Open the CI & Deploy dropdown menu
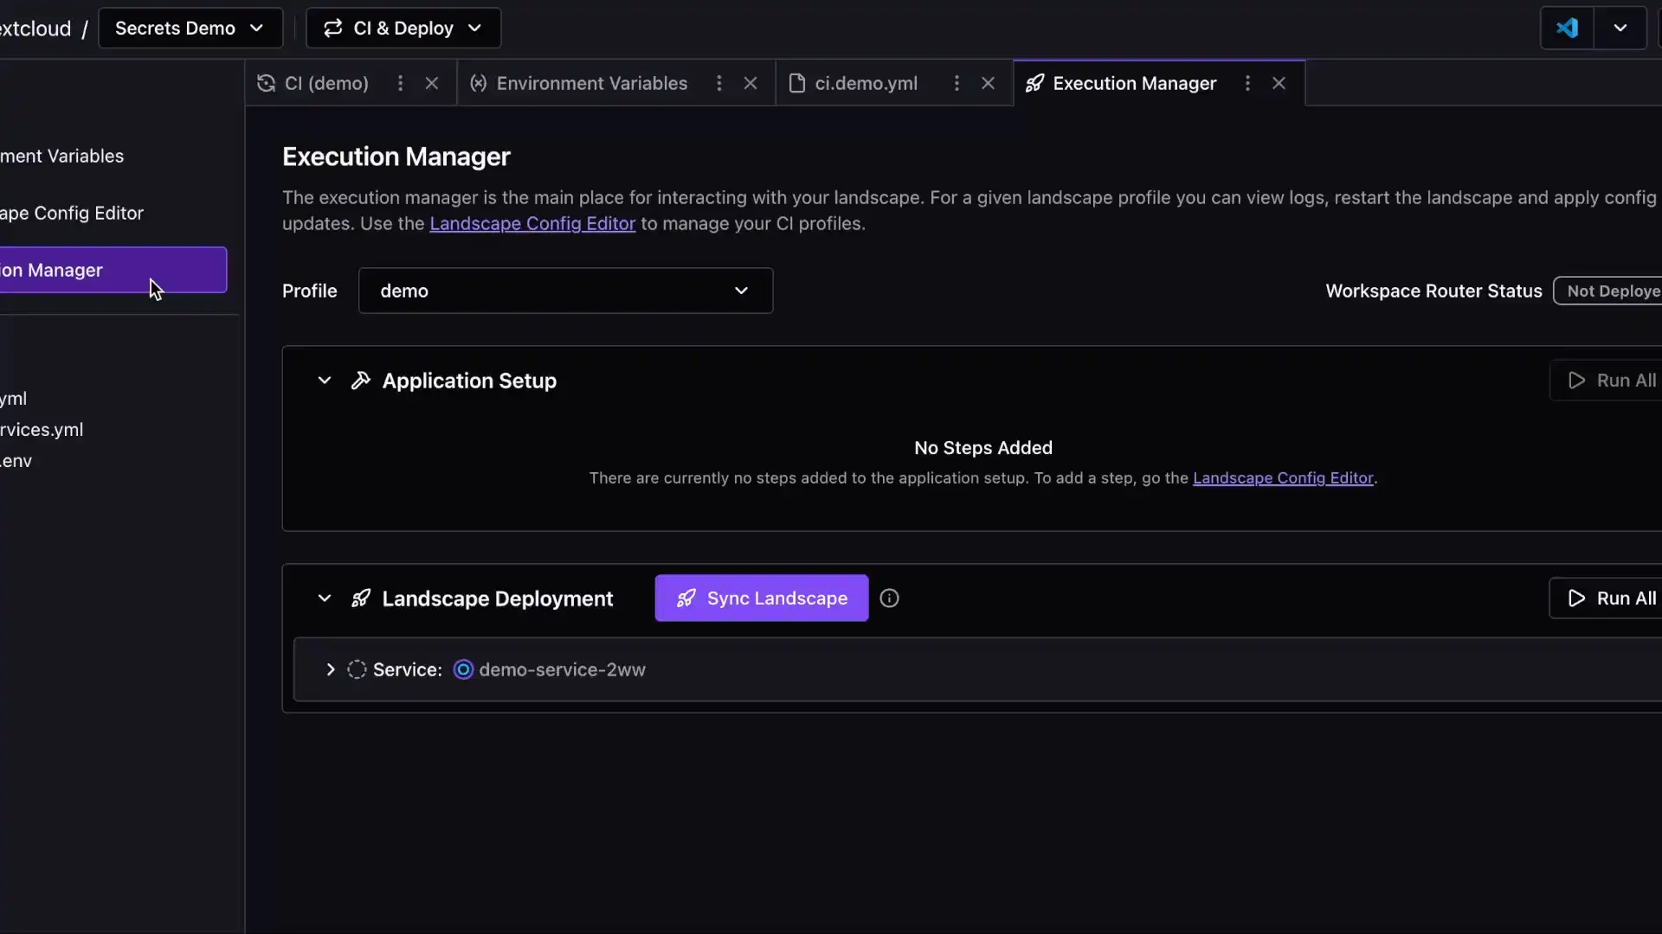This screenshot has height=934, width=1662. point(403,29)
